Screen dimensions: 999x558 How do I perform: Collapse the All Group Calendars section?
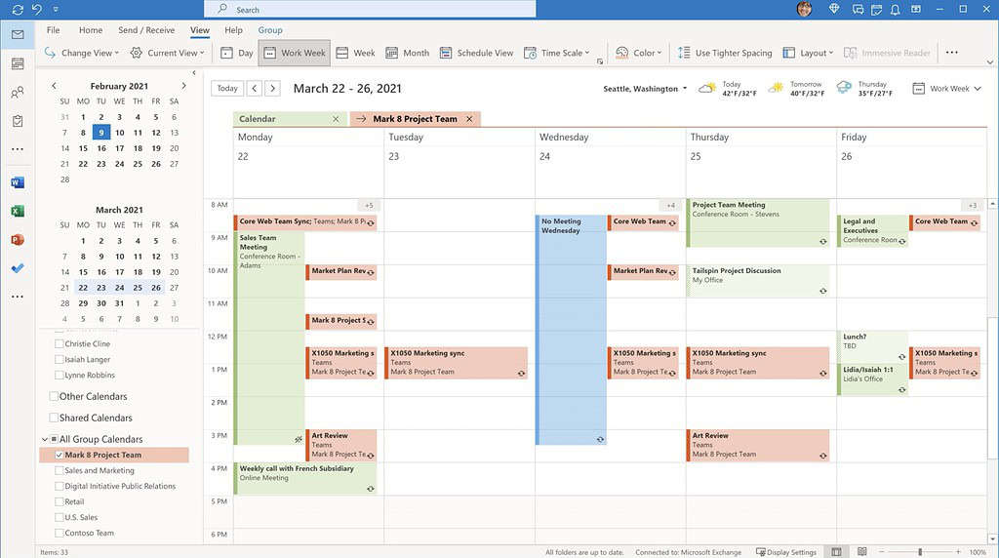point(44,439)
